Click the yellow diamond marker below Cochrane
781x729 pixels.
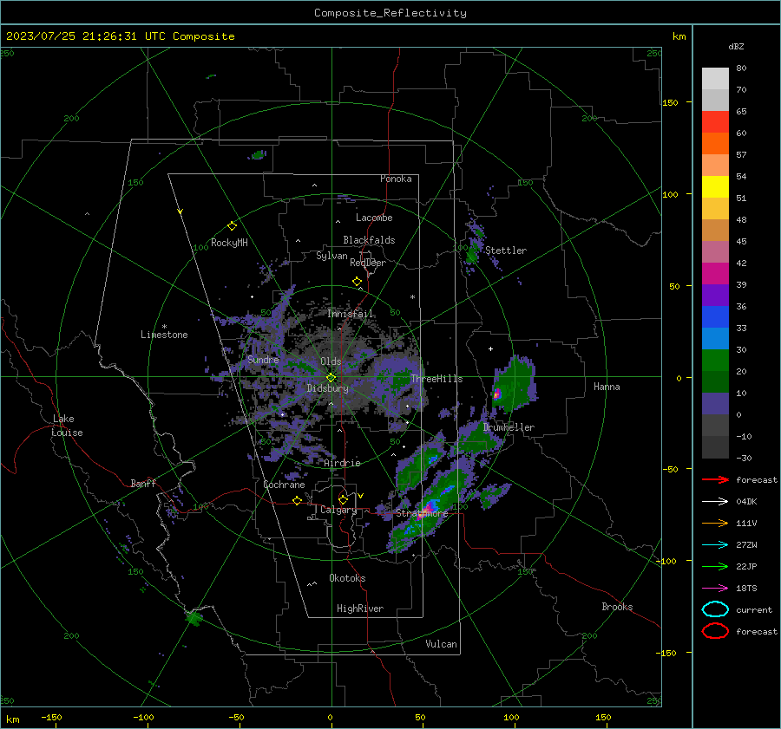(x=297, y=501)
